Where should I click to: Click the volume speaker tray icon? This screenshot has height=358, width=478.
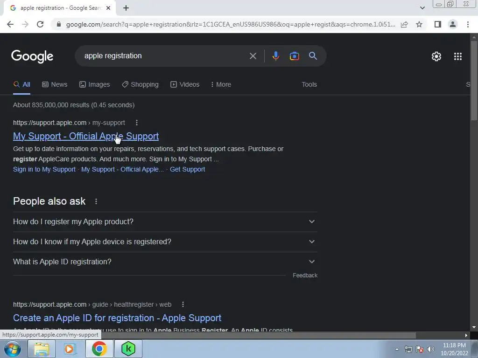click(431, 349)
